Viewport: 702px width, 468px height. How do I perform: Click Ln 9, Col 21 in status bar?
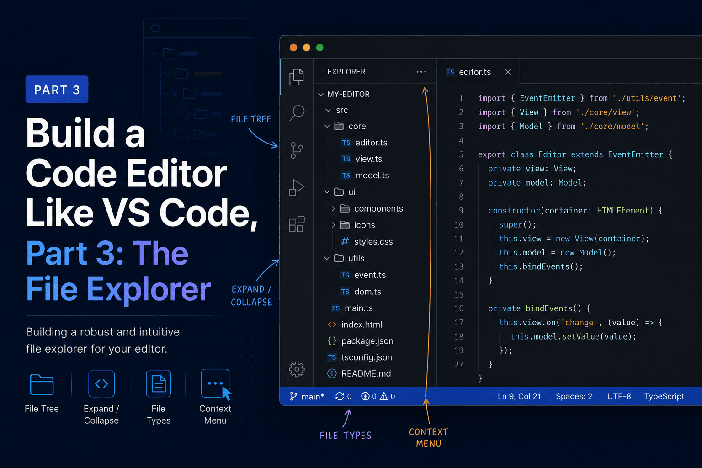519,396
